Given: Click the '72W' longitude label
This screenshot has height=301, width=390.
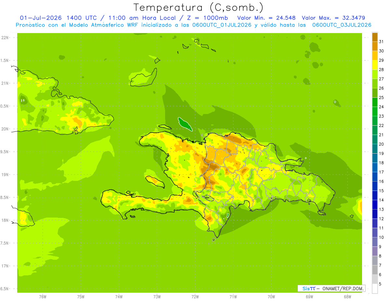Looking at the screenshot, I should (195, 297).
